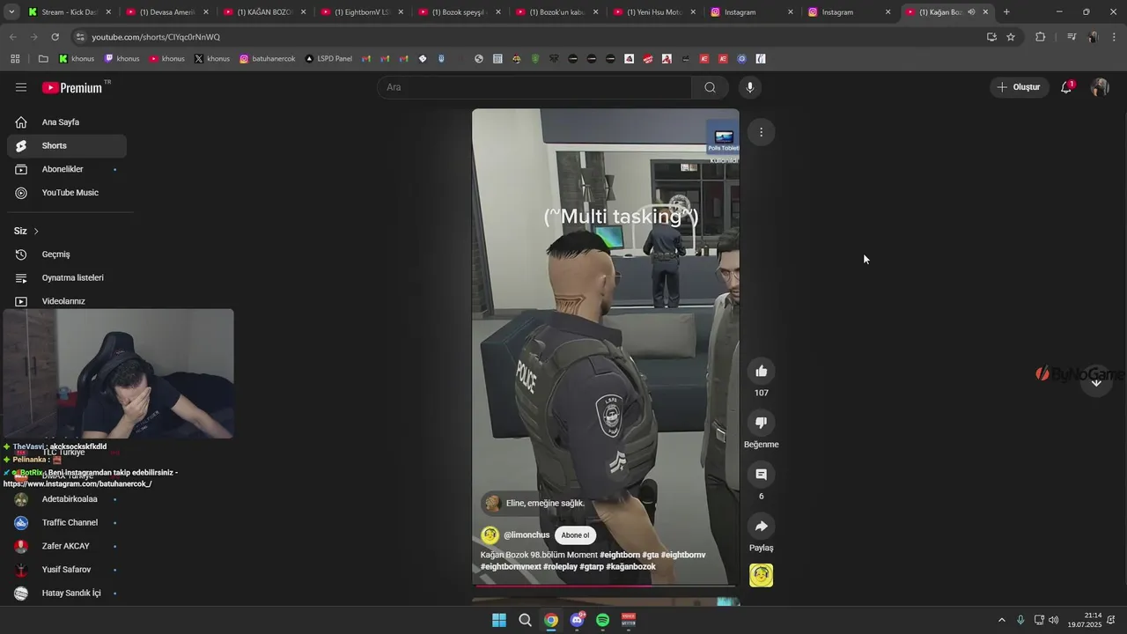Switch to the KAĞAN BOZOK tab
Screen dimensions: 1127x634
pyautogui.click(x=265, y=12)
